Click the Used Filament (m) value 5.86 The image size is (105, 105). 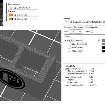click(91, 77)
